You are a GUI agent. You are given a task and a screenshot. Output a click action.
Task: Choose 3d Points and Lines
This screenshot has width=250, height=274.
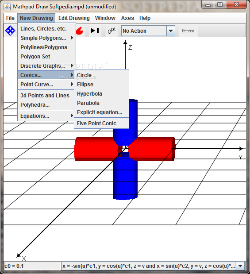(x=46, y=96)
